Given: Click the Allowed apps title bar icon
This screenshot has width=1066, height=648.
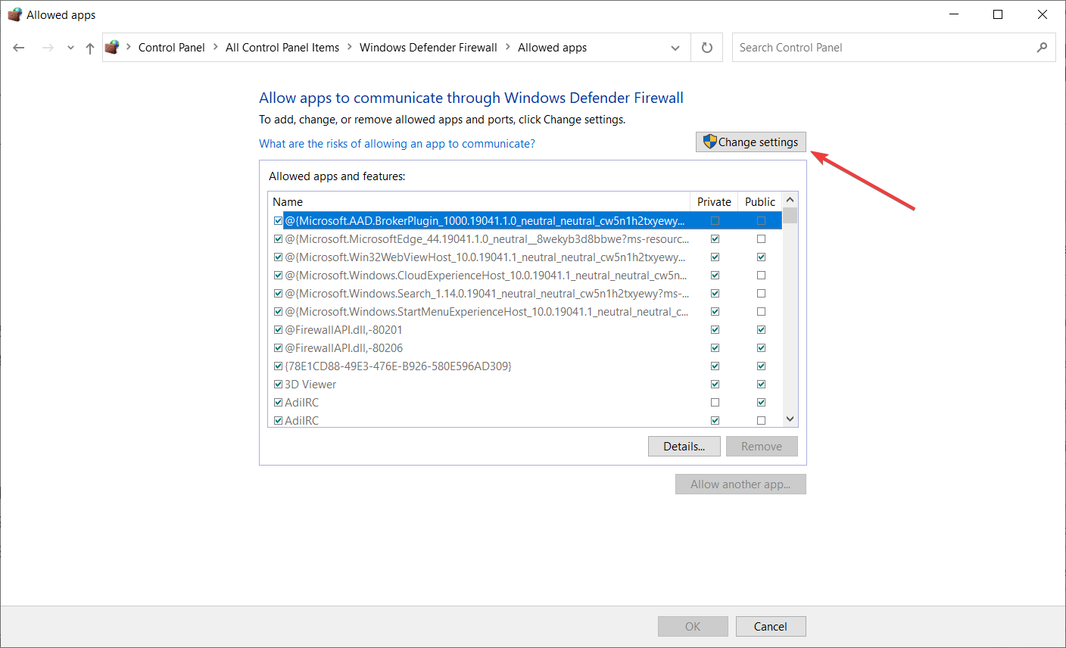Looking at the screenshot, I should click(14, 14).
